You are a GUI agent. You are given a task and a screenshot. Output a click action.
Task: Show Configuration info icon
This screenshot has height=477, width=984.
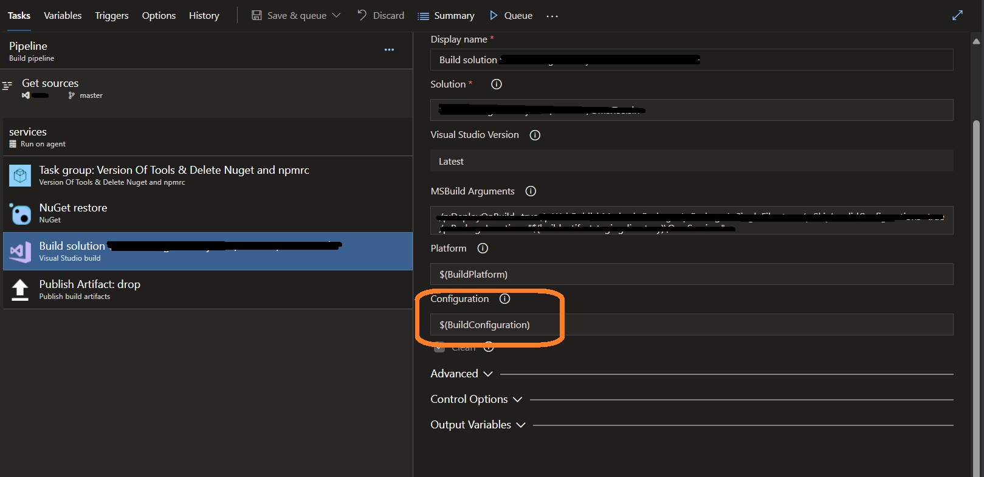point(504,299)
